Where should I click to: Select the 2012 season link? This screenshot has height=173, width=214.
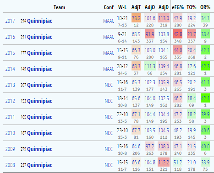pos(10,101)
